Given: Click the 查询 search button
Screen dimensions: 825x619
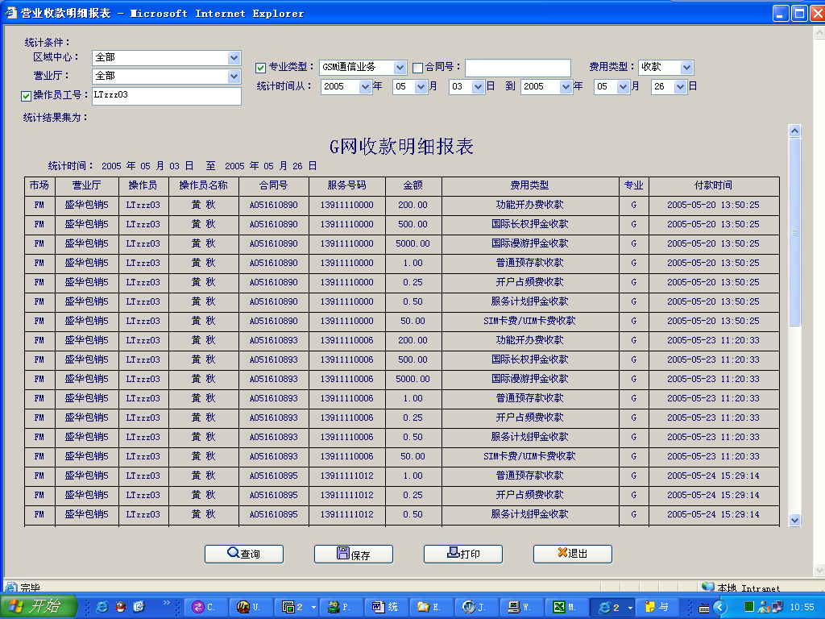Looking at the screenshot, I should [243, 554].
